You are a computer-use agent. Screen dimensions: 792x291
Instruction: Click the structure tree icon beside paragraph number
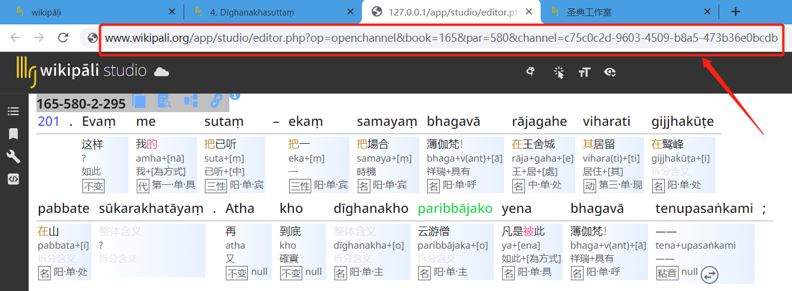[191, 101]
